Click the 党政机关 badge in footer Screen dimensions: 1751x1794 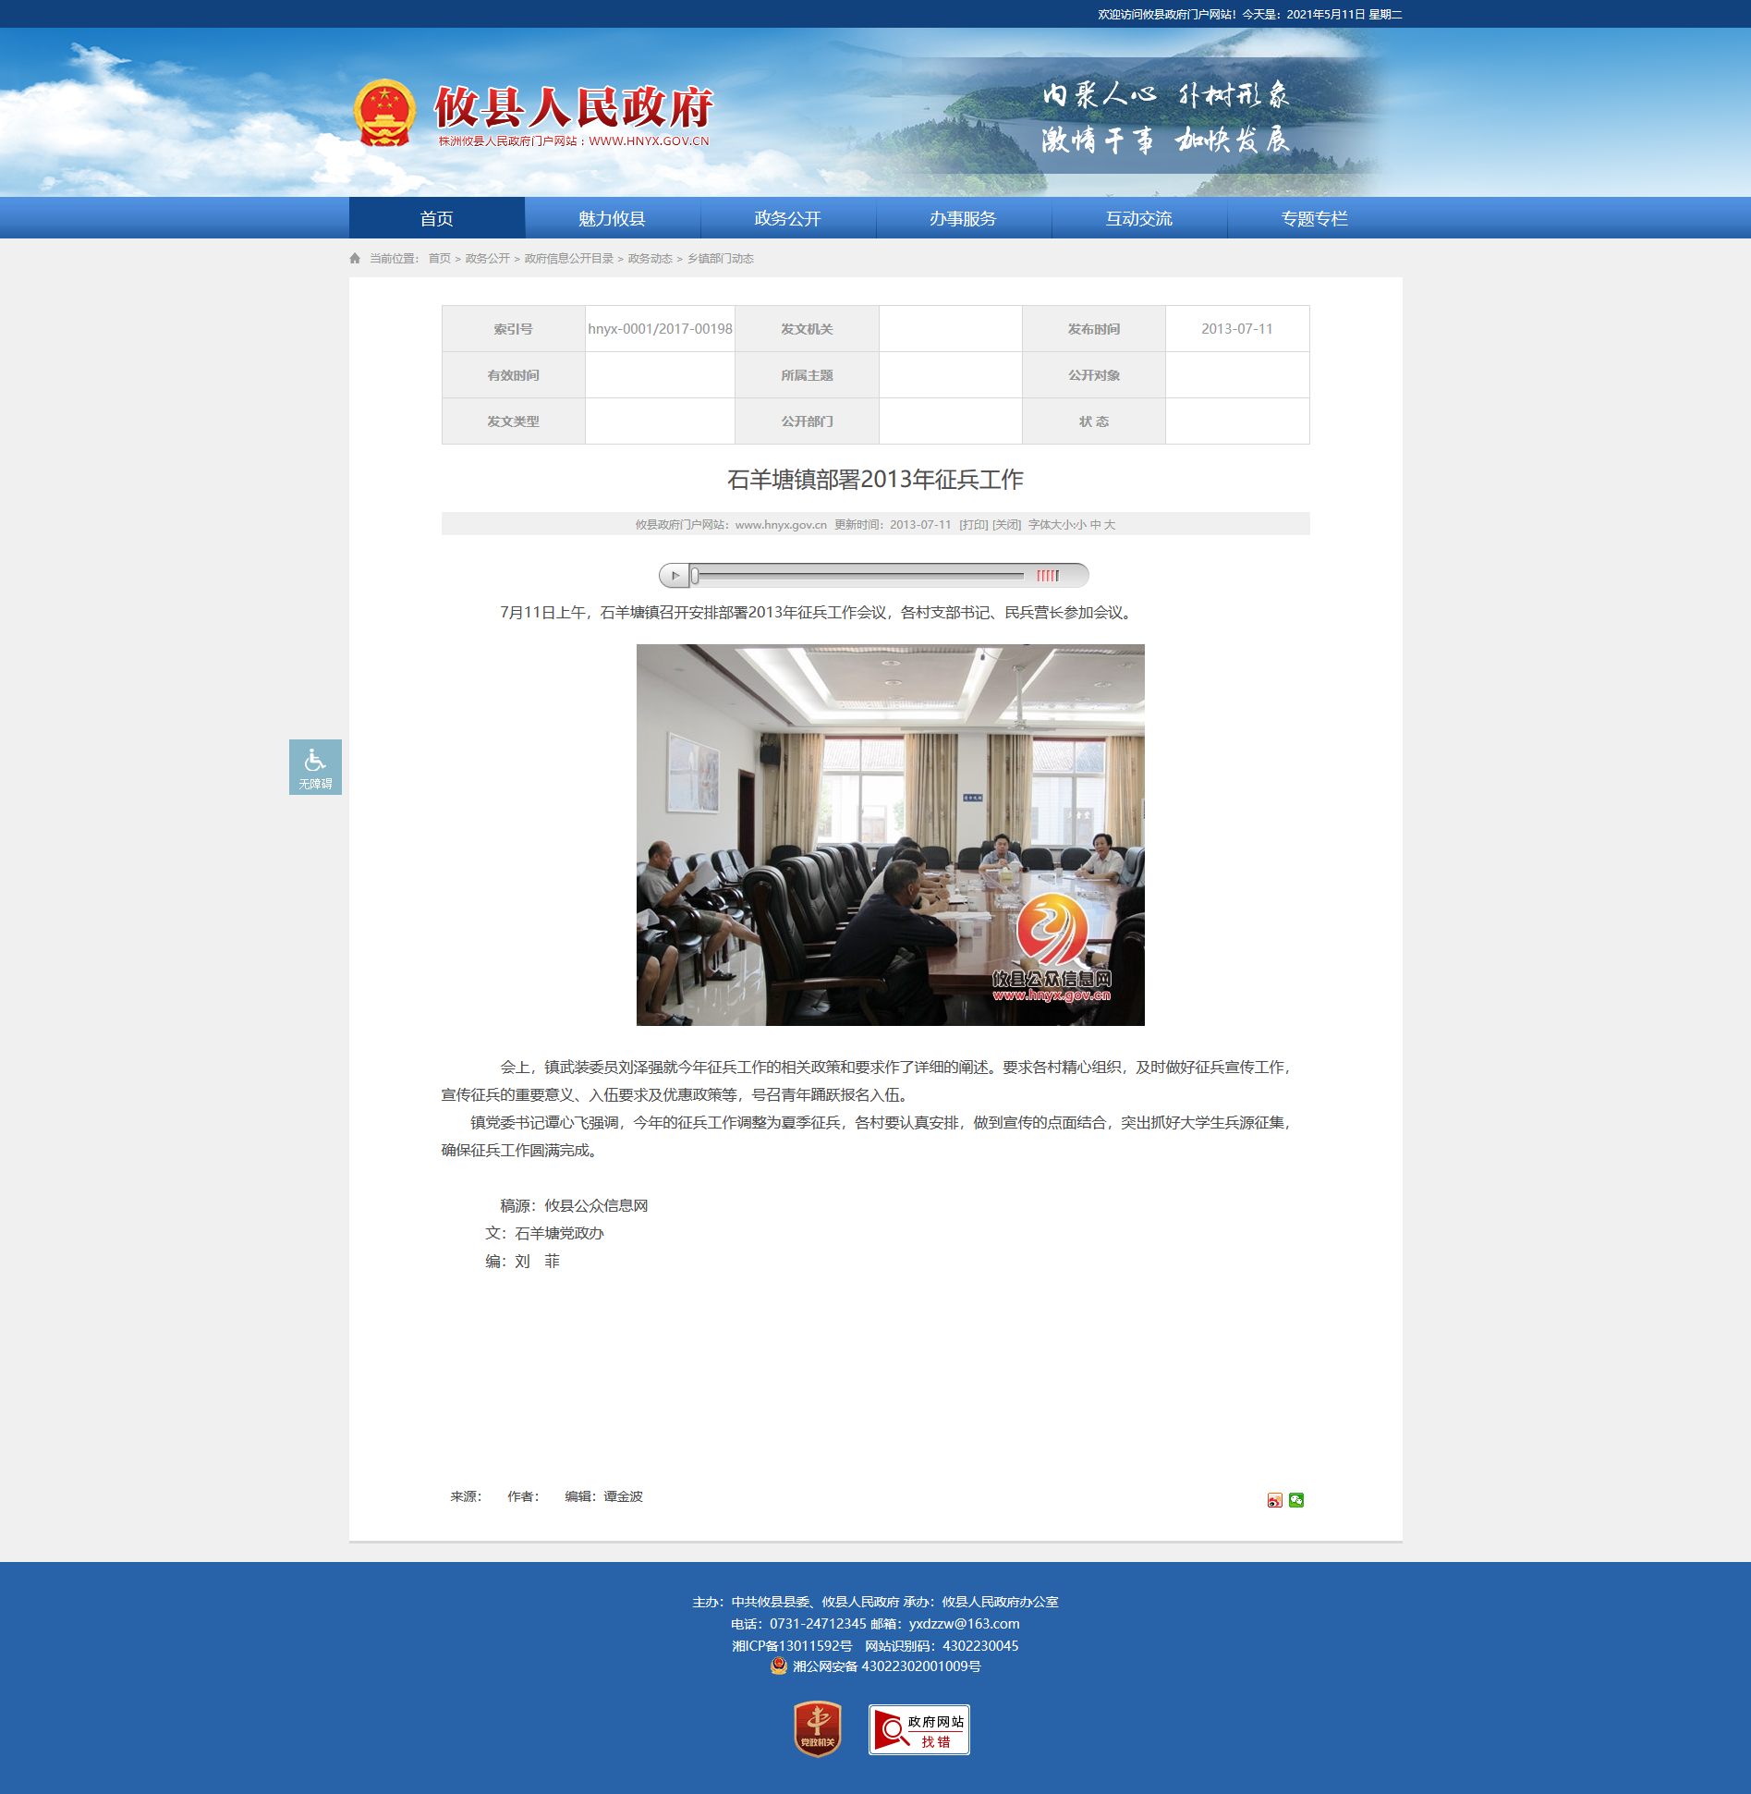point(818,1728)
